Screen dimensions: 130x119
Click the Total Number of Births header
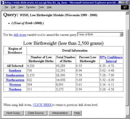(66, 59)
